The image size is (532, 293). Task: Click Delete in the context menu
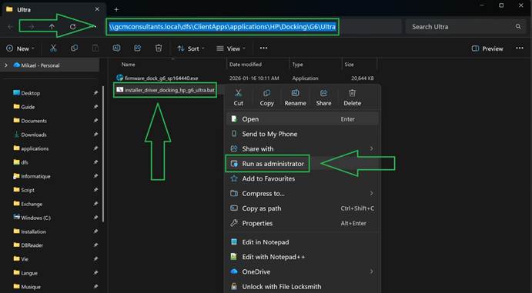[x=352, y=98]
